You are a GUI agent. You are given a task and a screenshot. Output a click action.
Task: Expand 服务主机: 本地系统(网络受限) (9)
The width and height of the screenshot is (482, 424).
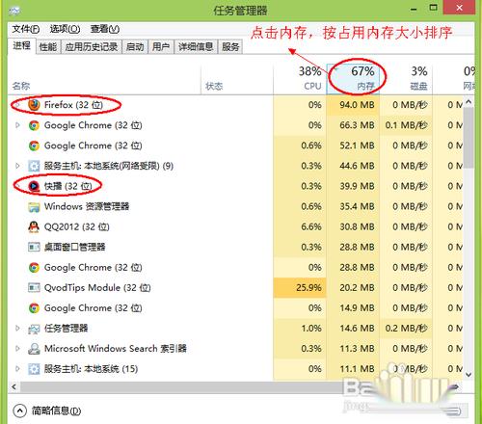click(x=17, y=166)
